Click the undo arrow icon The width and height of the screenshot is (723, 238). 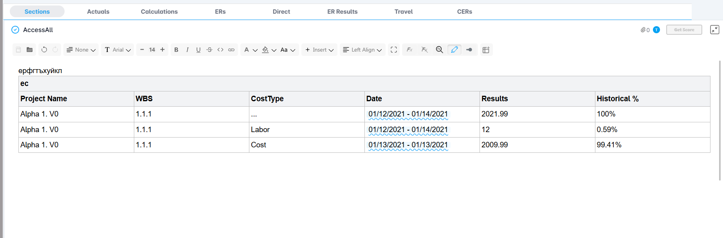(44, 50)
